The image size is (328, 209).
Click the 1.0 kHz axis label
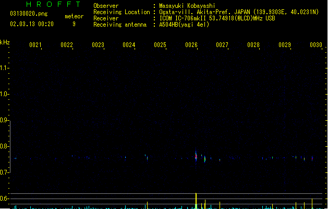[x=4, y=94]
